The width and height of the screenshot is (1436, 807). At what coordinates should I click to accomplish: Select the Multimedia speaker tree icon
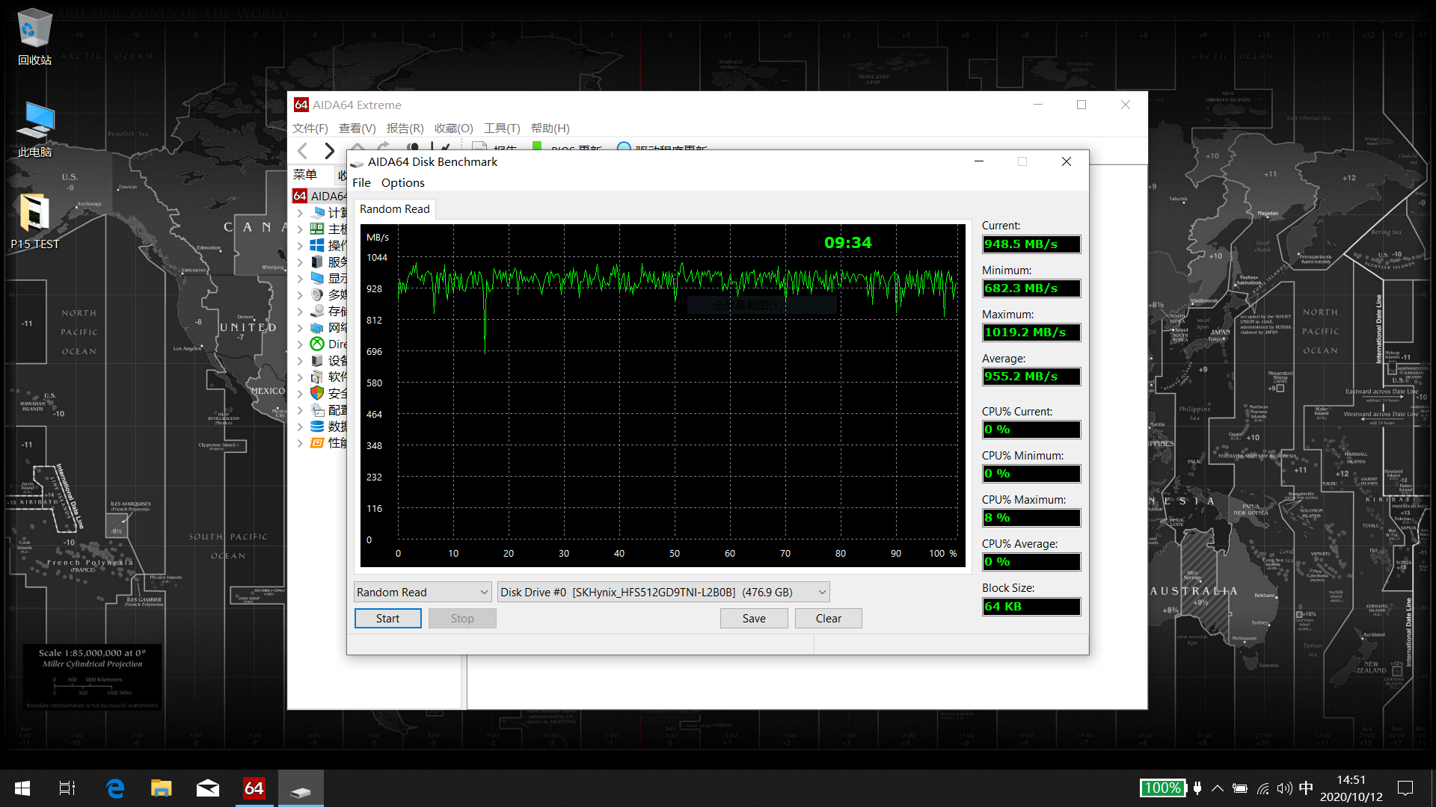[317, 295]
